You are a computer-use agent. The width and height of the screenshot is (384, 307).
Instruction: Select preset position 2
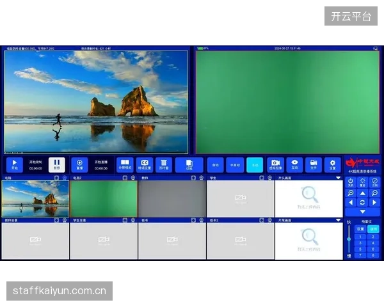point(373,237)
